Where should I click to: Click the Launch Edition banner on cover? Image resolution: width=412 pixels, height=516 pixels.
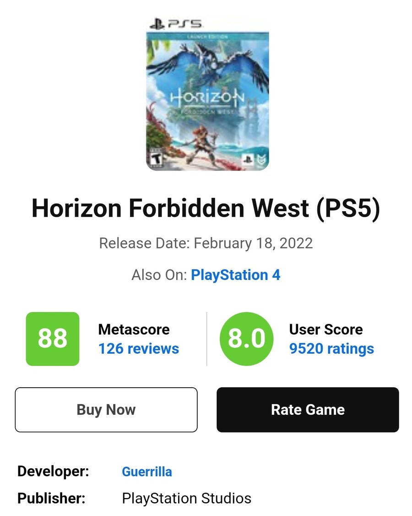(207, 37)
